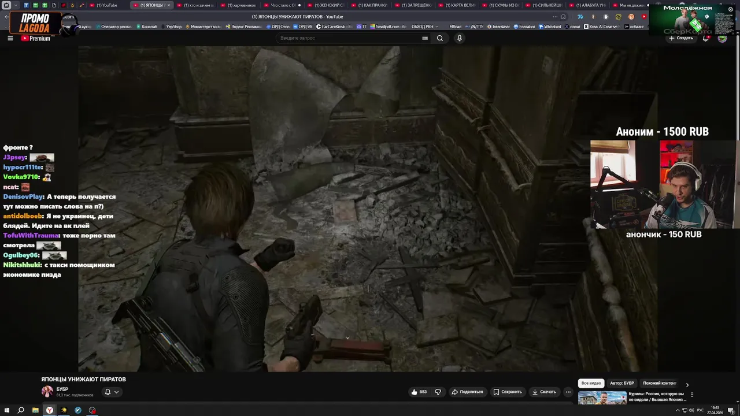The width and height of the screenshot is (740, 416).
Task: Open БУБР channel avatar
Action: [x=47, y=392]
